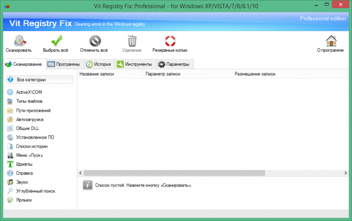Select the Шрифты green T icon
352x221 pixels.
click(x=10, y=165)
